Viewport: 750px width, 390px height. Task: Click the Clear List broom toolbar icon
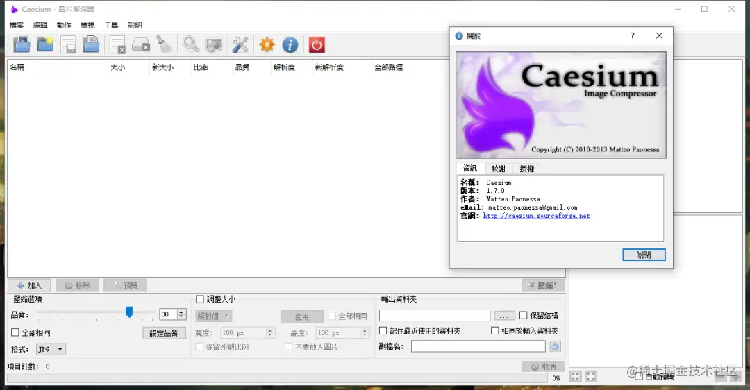click(164, 44)
